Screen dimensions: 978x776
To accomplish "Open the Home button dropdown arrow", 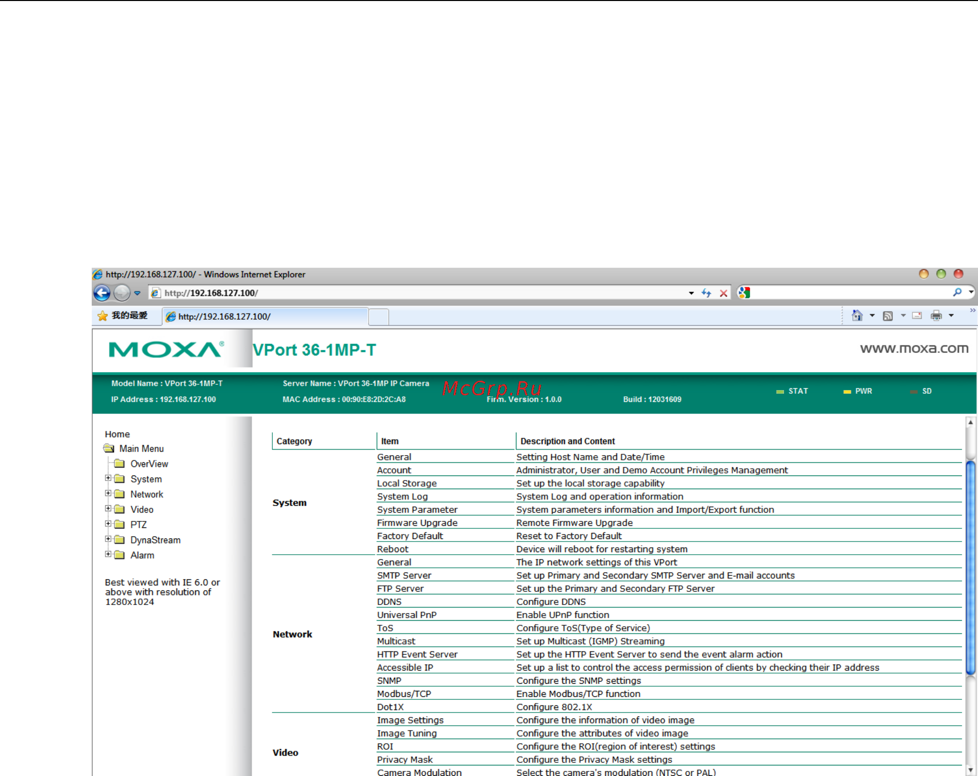I will tap(872, 316).
